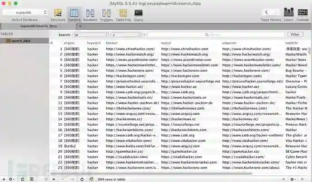Viewport: 312px width, 182px height.
Task: Select realurl cell http://www.chinahacker.com
Action: point(184,49)
